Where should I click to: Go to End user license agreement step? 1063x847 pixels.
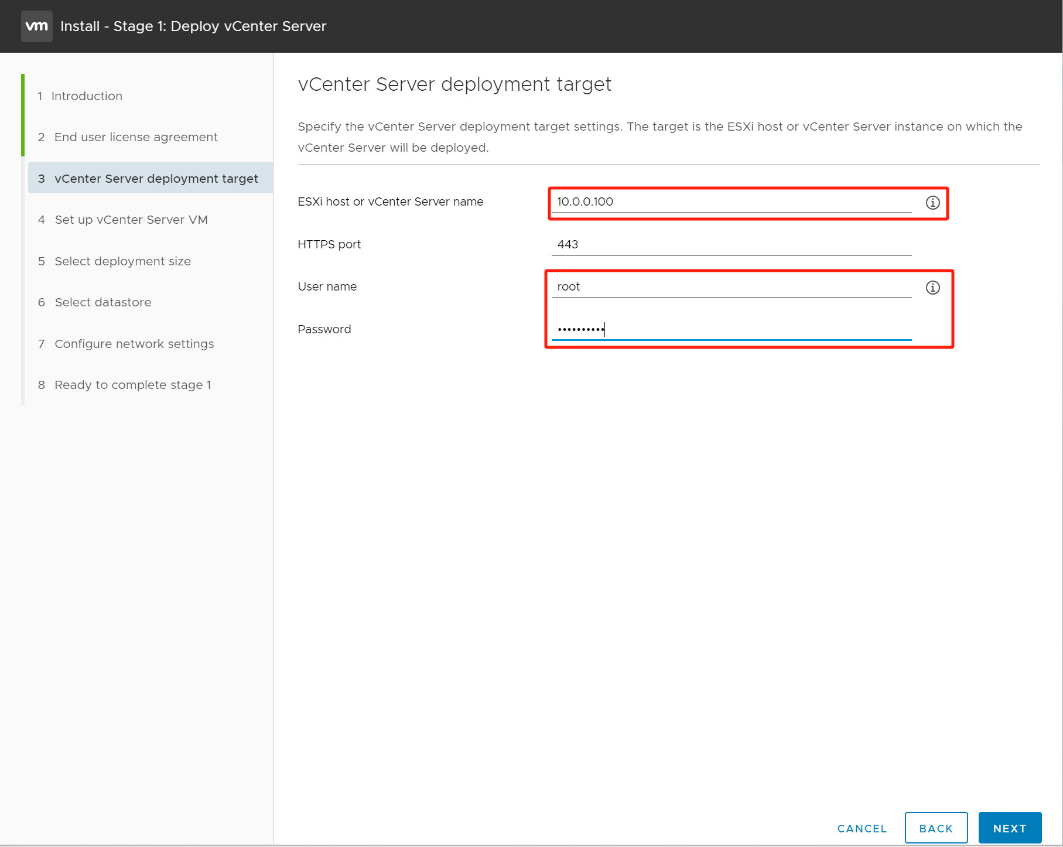pos(136,137)
